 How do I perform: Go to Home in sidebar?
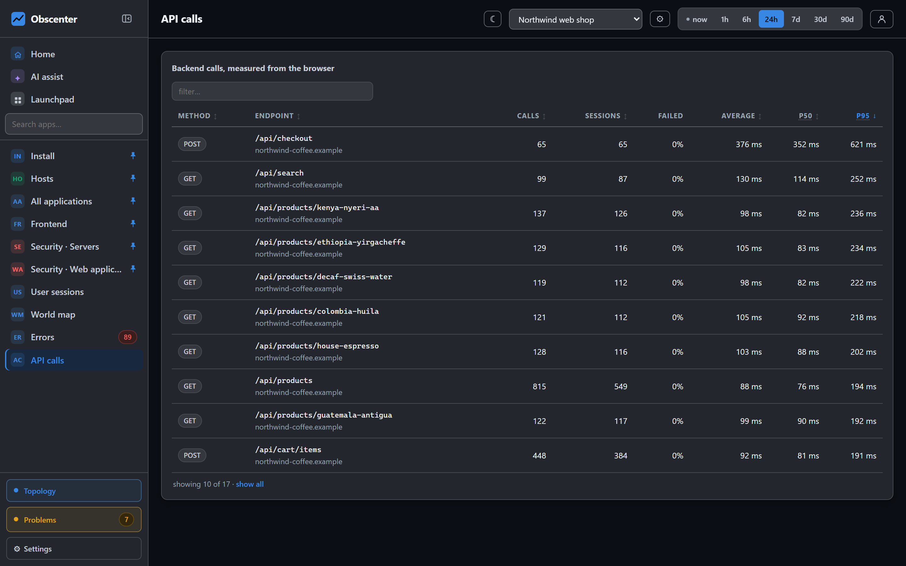point(74,54)
